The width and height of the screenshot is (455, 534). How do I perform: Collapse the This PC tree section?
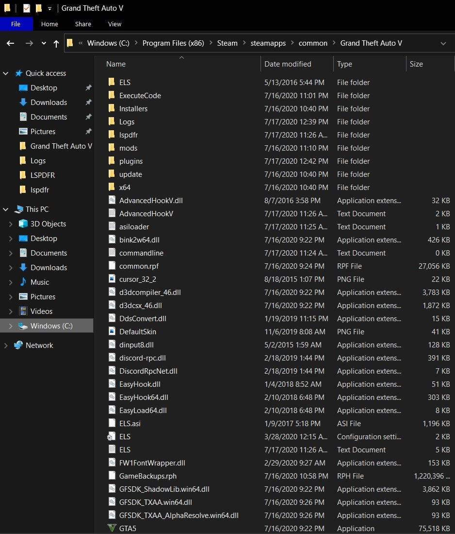(x=6, y=209)
